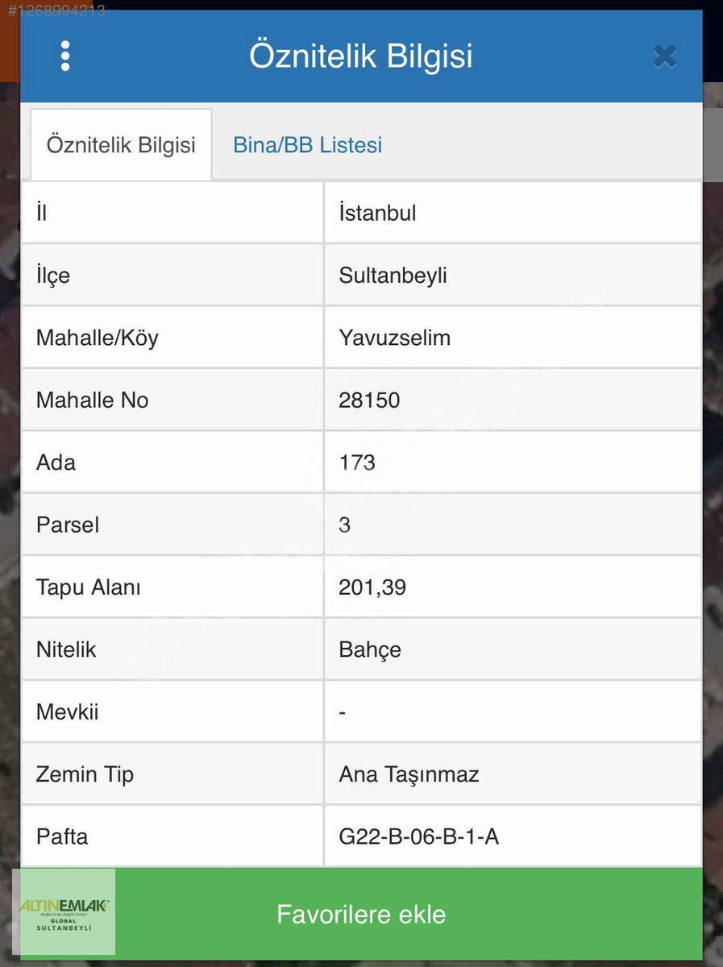Click the Zemin Tip label

click(85, 774)
